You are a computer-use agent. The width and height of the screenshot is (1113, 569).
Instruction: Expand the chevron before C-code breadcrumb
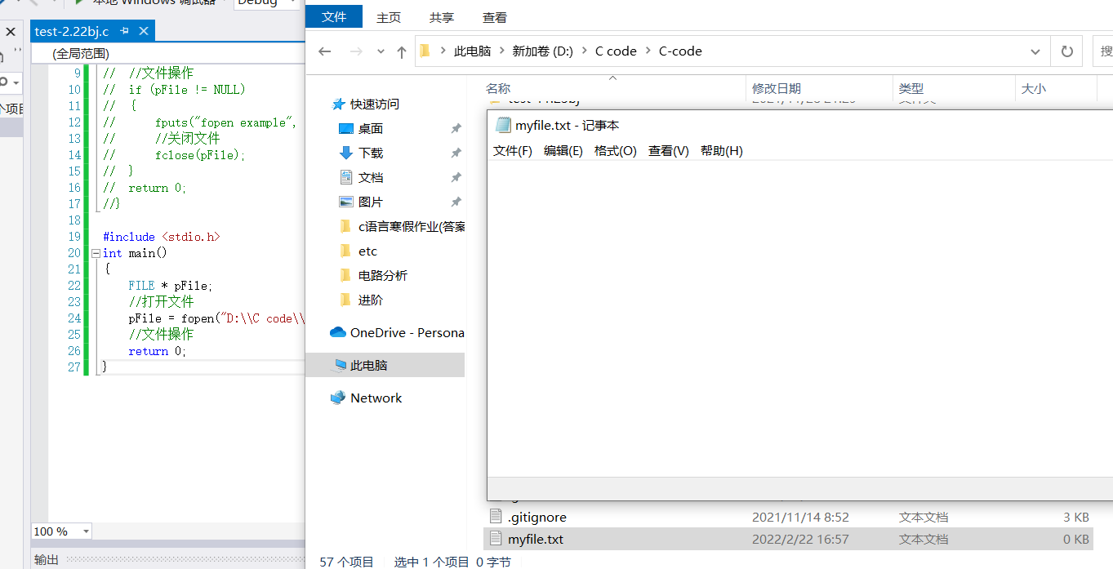(x=648, y=51)
